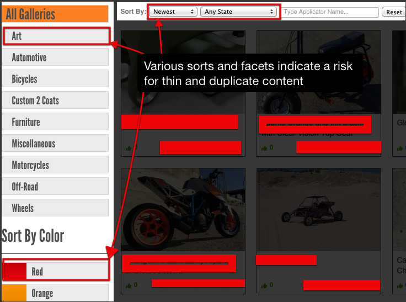Select the Art gallery category
This screenshot has height=302, width=406.
click(55, 36)
